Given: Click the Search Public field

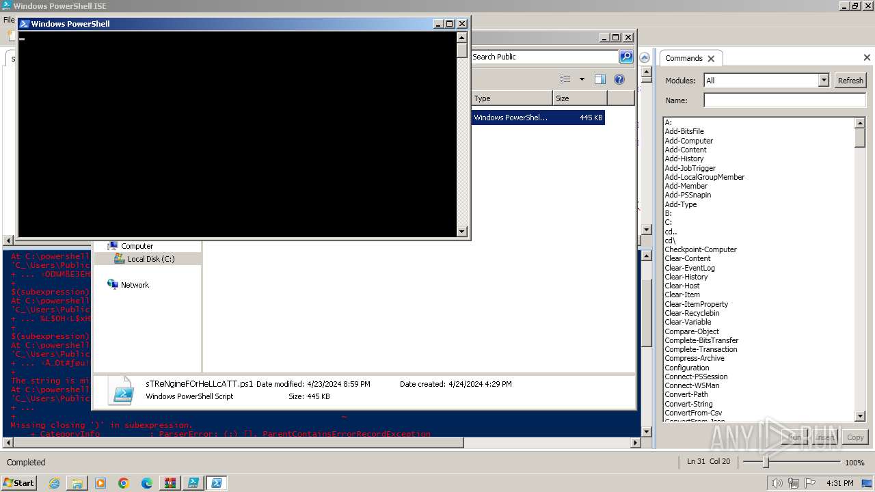Looking at the screenshot, I should [x=545, y=57].
